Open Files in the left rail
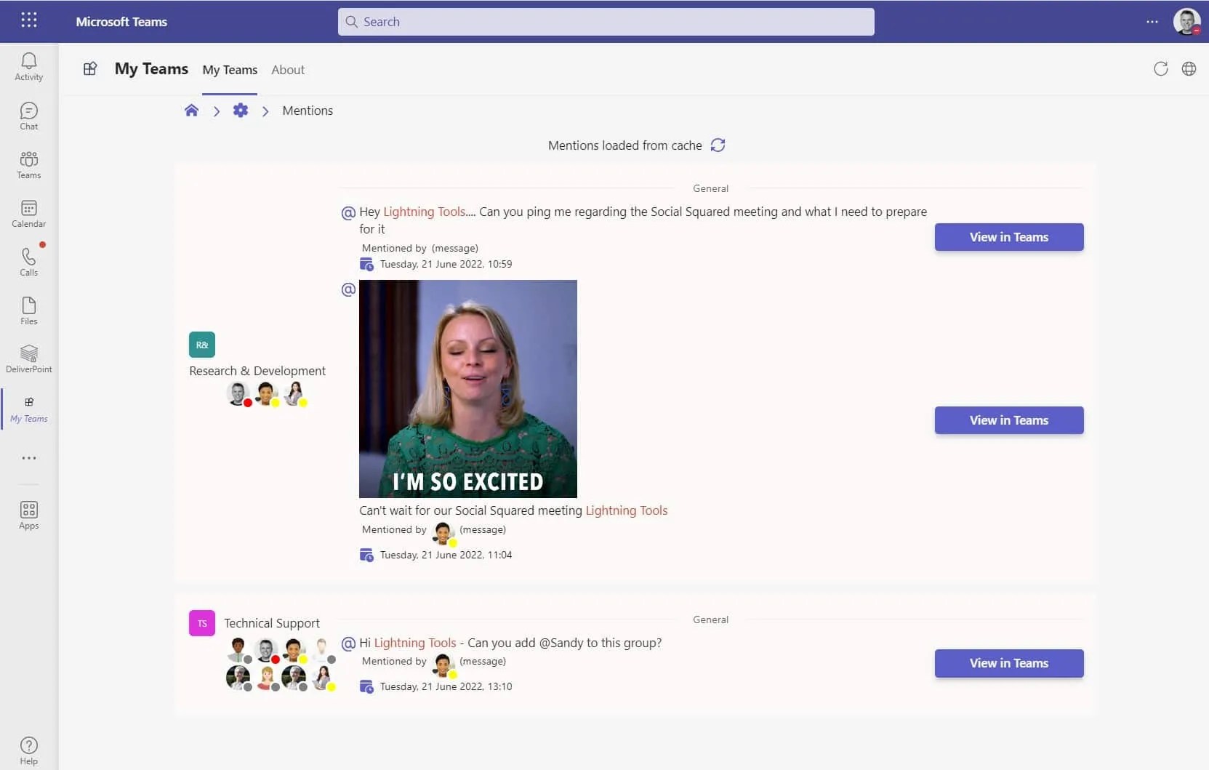Image resolution: width=1209 pixels, height=770 pixels. pyautogui.click(x=29, y=311)
